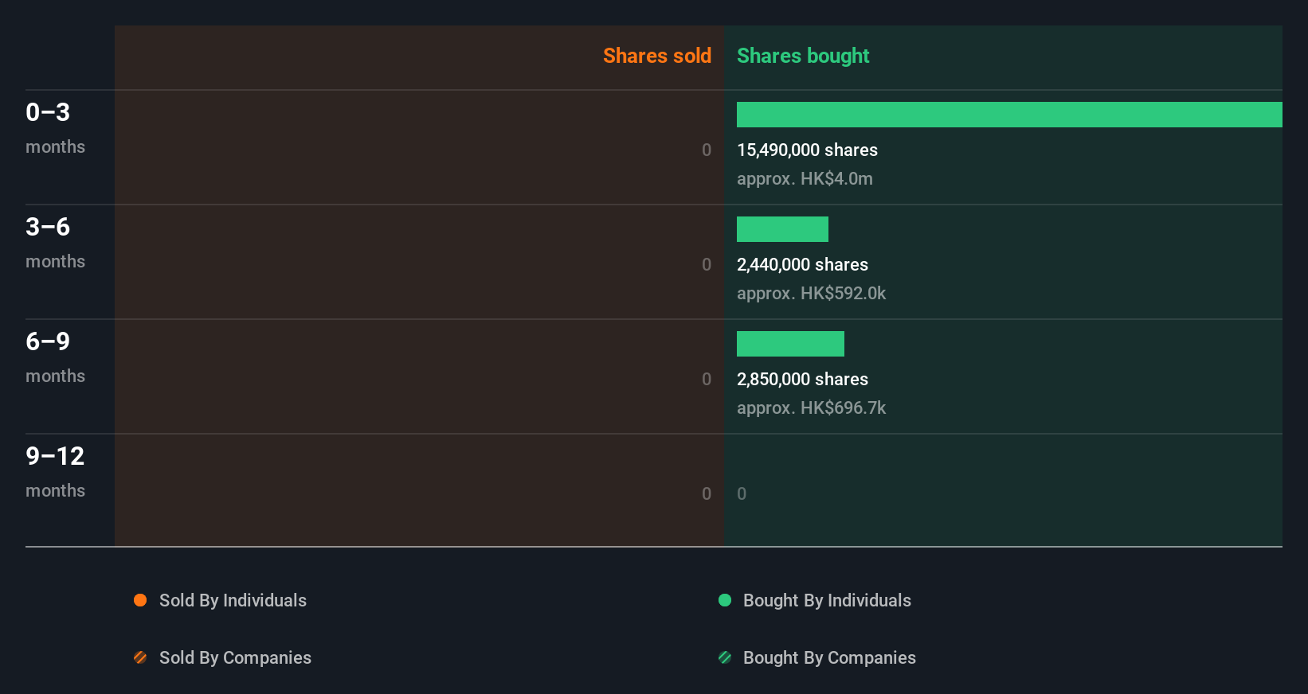
Task: Click the sold zero value in 0–3 months row
Action: coord(707,150)
